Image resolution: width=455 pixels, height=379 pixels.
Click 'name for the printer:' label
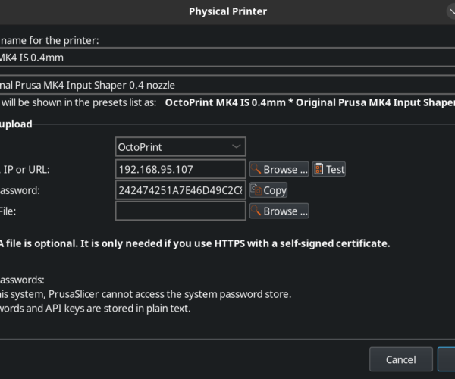coord(49,41)
